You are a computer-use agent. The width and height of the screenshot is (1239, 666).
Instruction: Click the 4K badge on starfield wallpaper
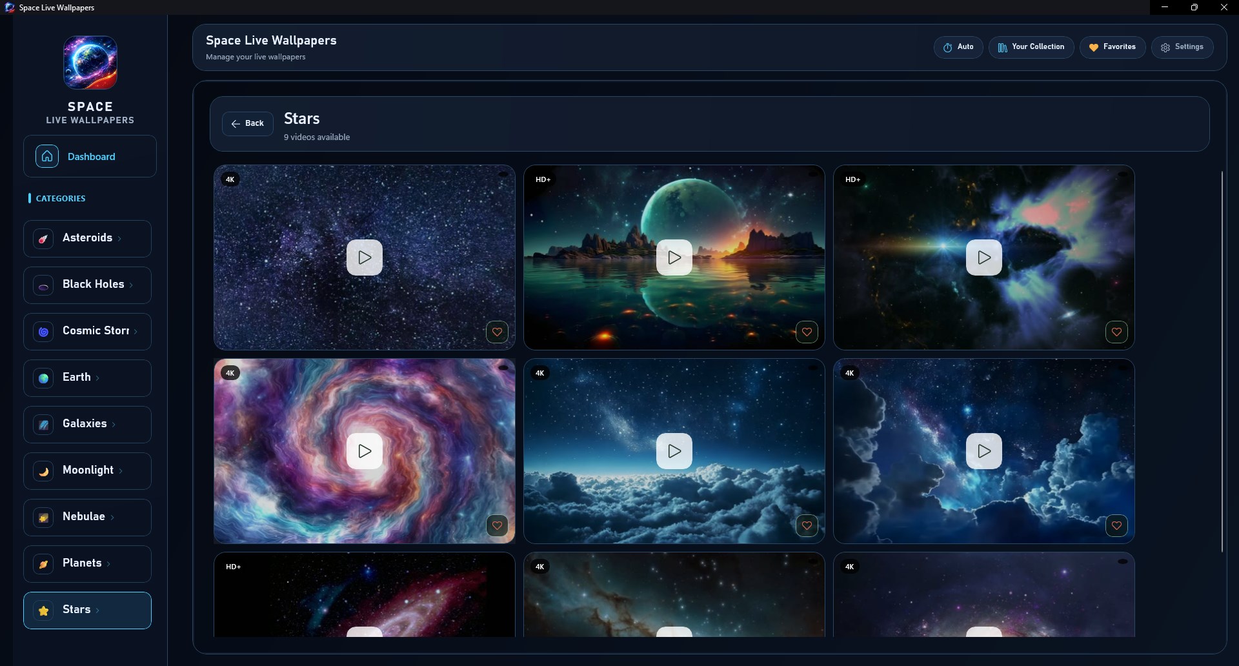click(x=230, y=179)
